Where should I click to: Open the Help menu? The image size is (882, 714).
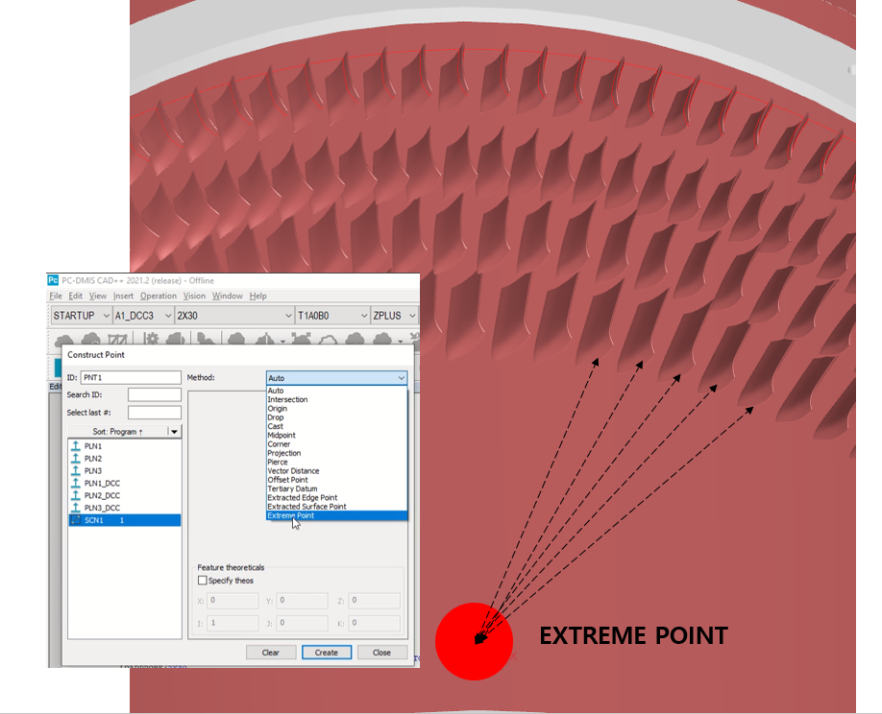coord(257,296)
